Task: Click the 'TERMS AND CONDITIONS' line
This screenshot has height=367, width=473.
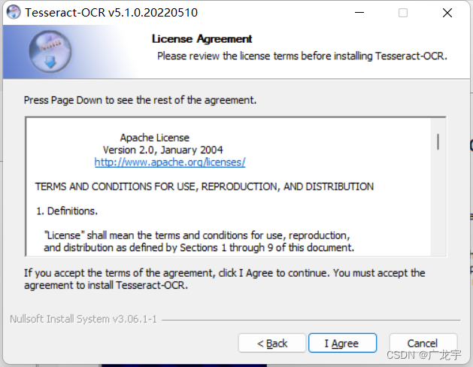Action: pos(205,187)
